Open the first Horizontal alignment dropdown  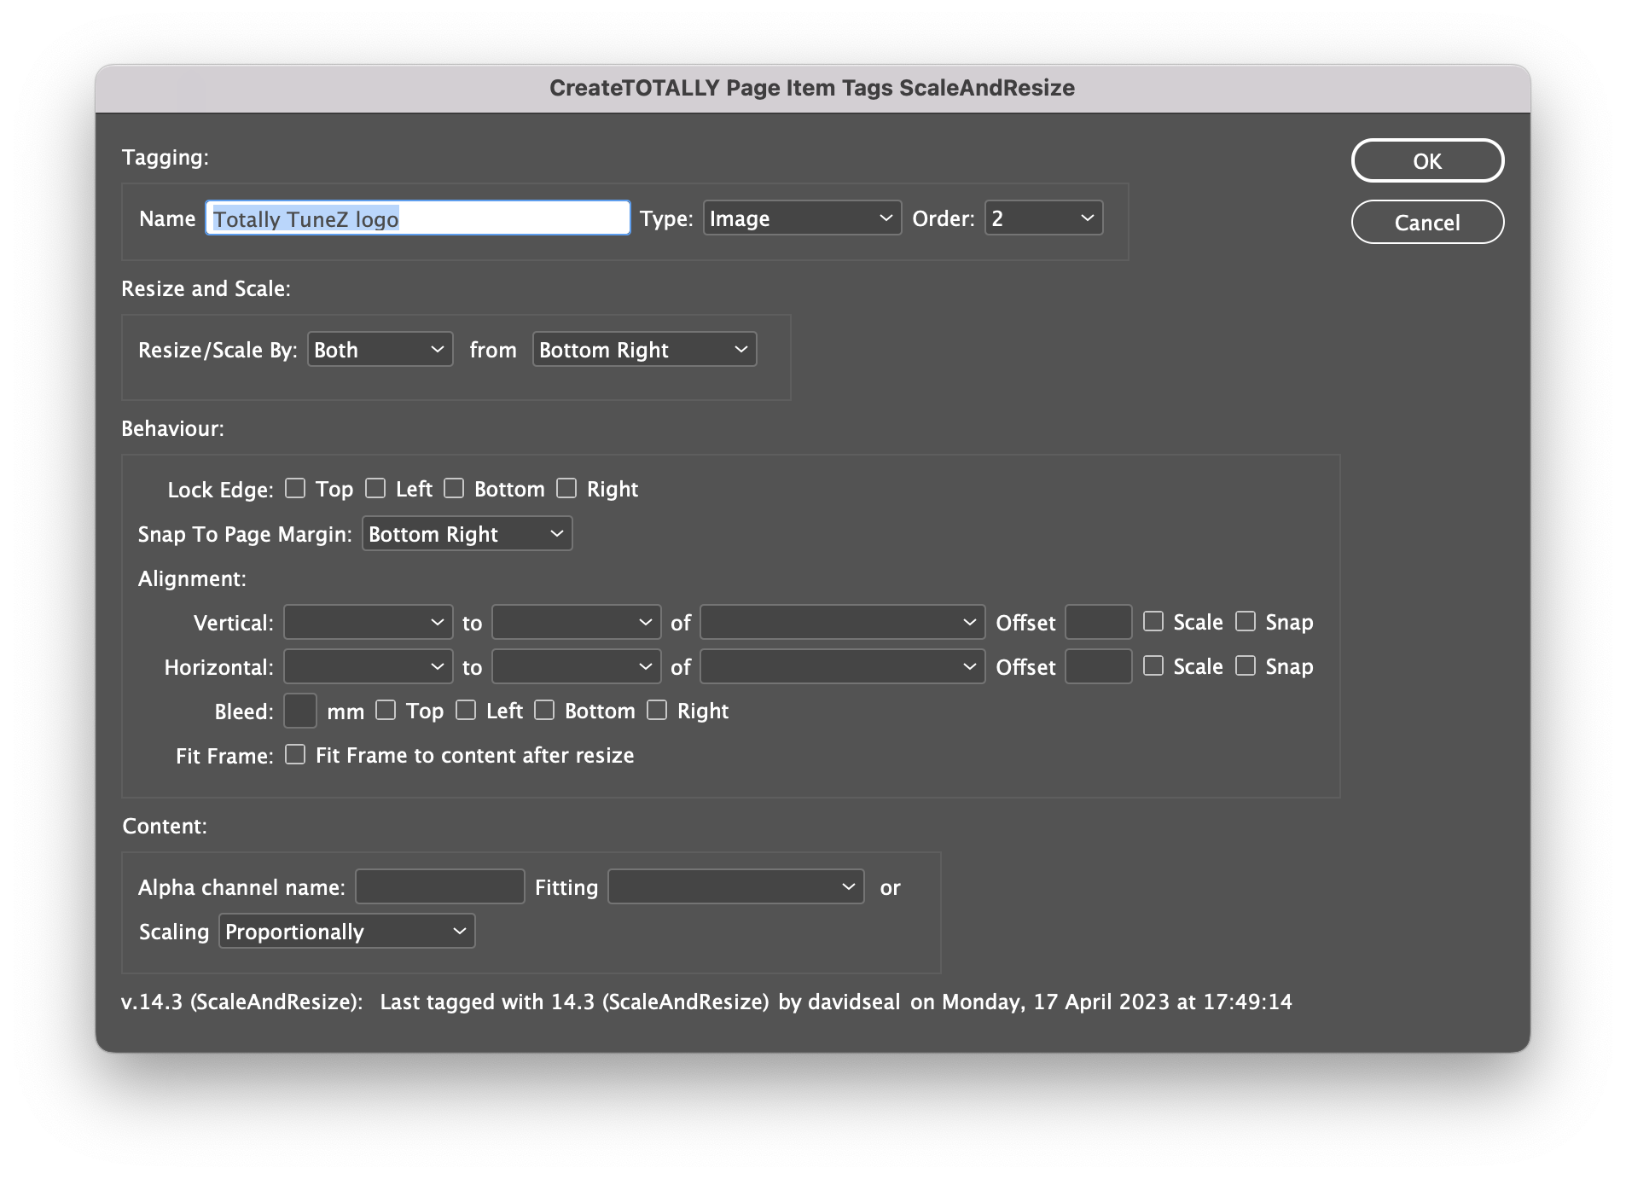coord(368,667)
